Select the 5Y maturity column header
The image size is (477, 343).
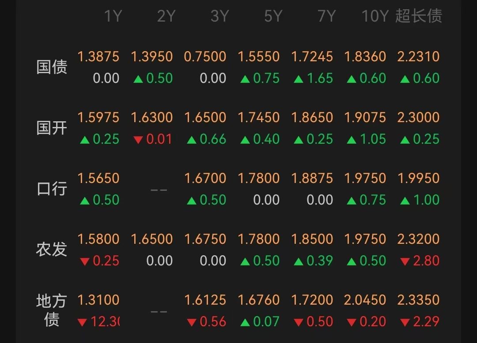pos(273,16)
